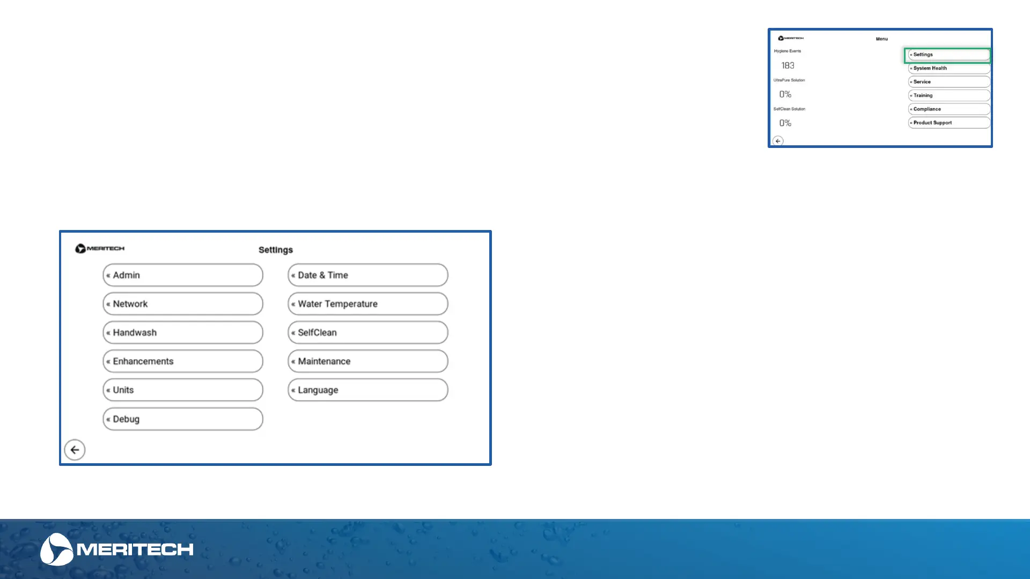The height and width of the screenshot is (579, 1030).
Task: Open the Debug option
Action: 182,419
